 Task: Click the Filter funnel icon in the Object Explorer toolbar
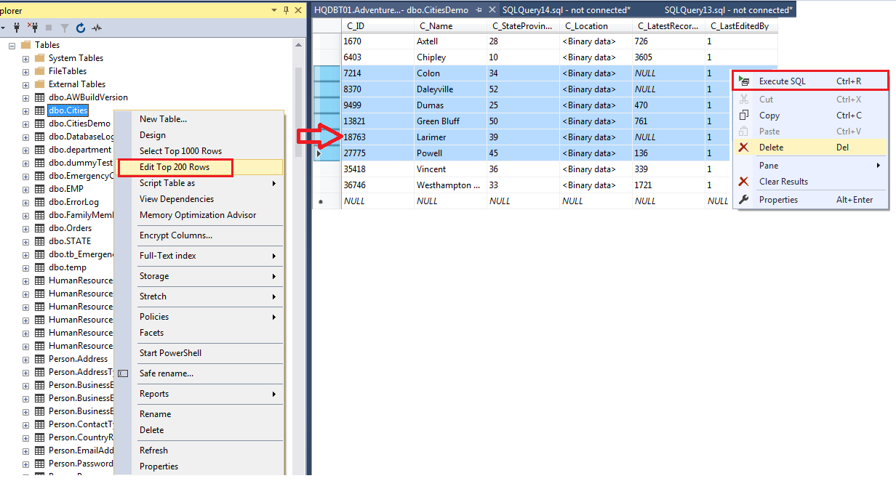coord(65,28)
